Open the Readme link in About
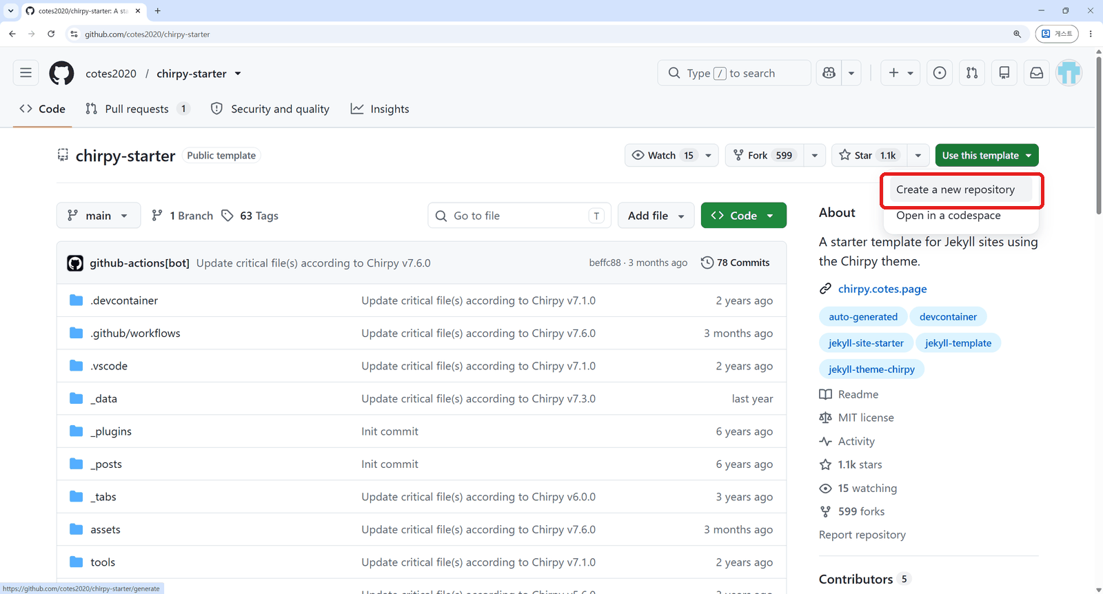1103x594 pixels. tap(858, 394)
